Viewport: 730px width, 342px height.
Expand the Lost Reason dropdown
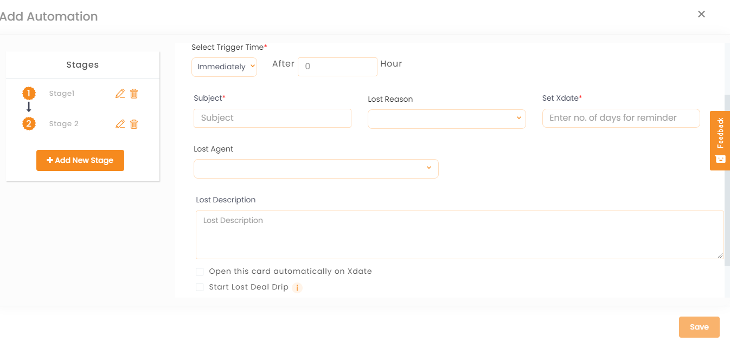tap(447, 119)
